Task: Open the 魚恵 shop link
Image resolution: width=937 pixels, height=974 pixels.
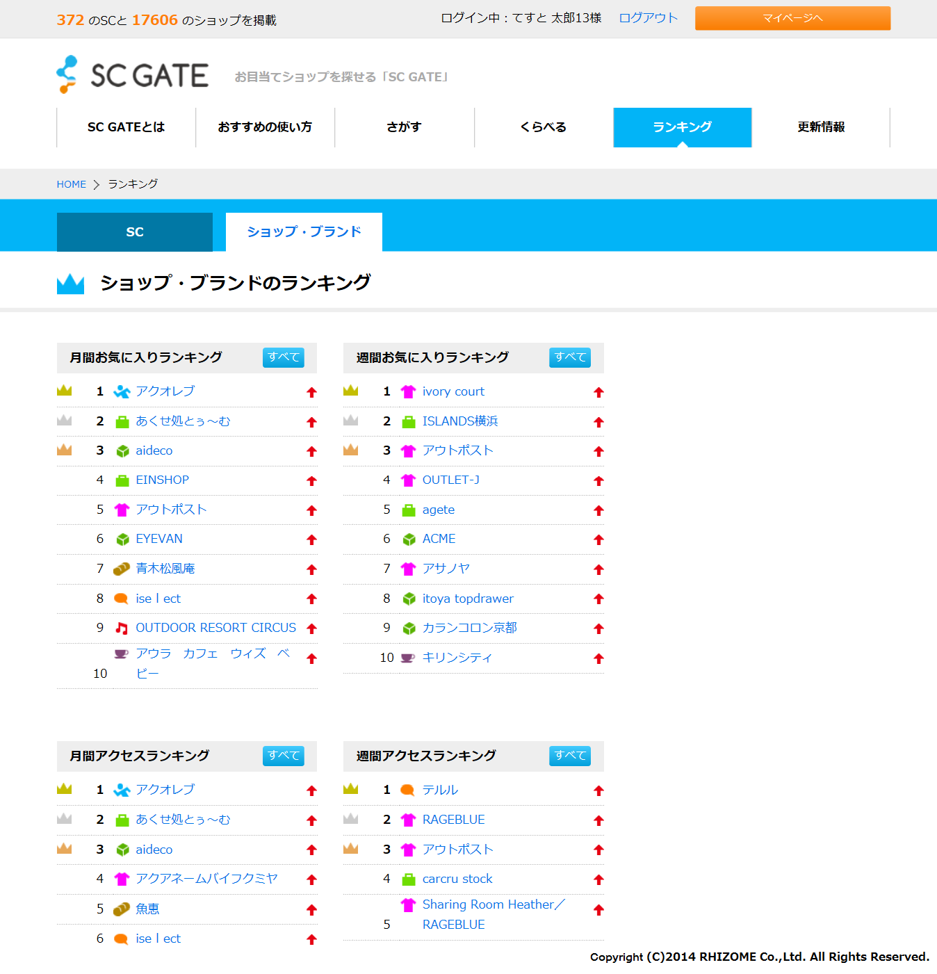Action: (147, 909)
